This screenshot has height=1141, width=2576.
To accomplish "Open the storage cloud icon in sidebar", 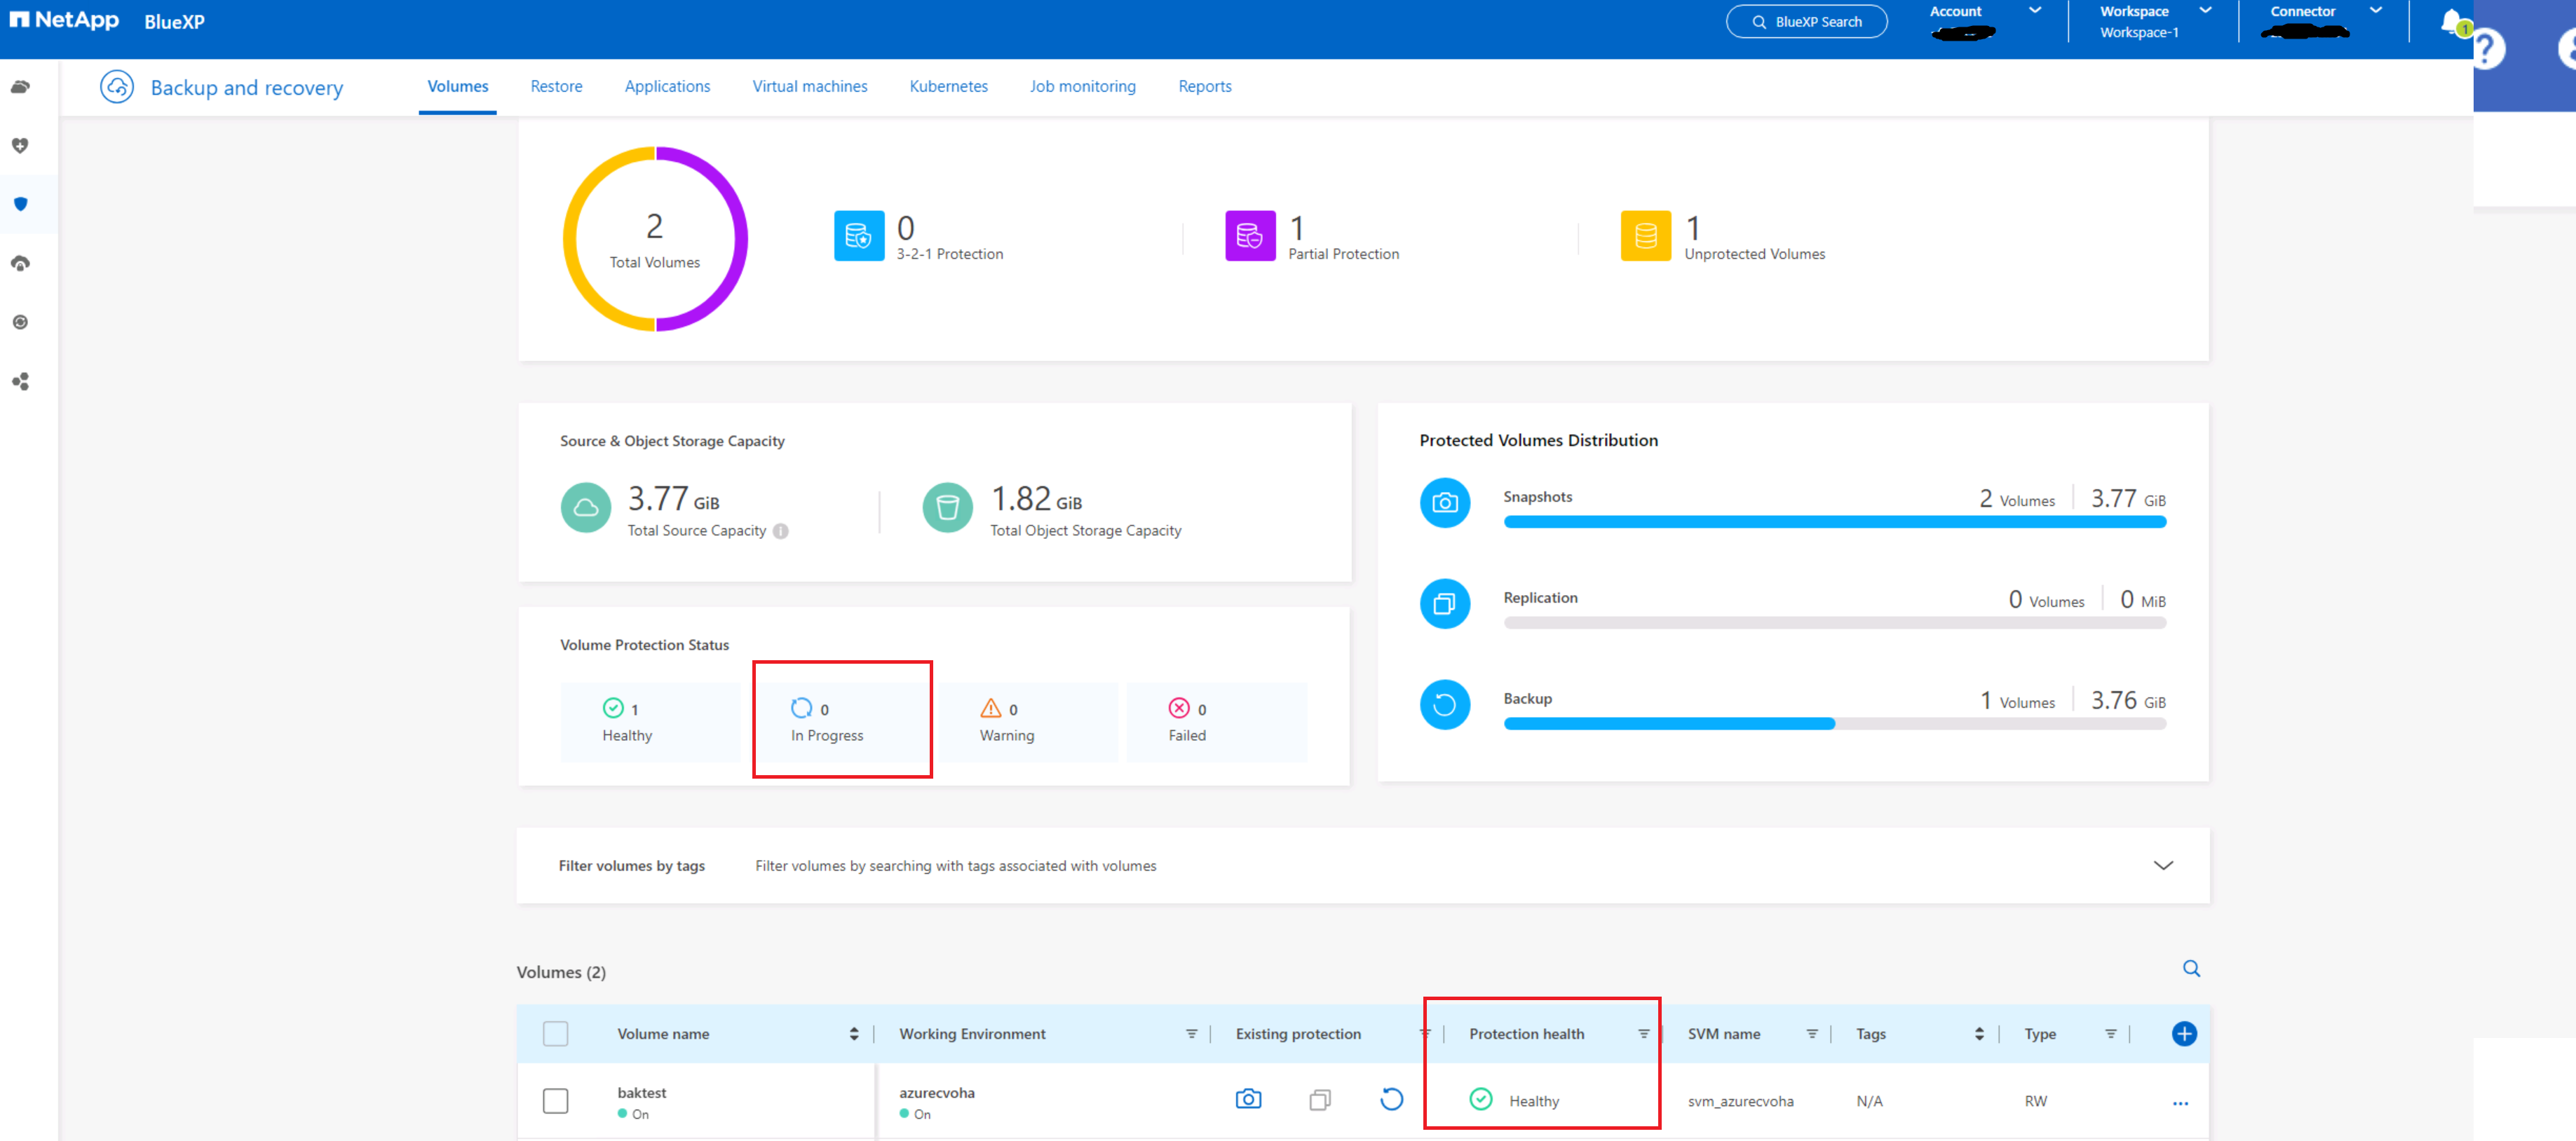I will (x=21, y=86).
